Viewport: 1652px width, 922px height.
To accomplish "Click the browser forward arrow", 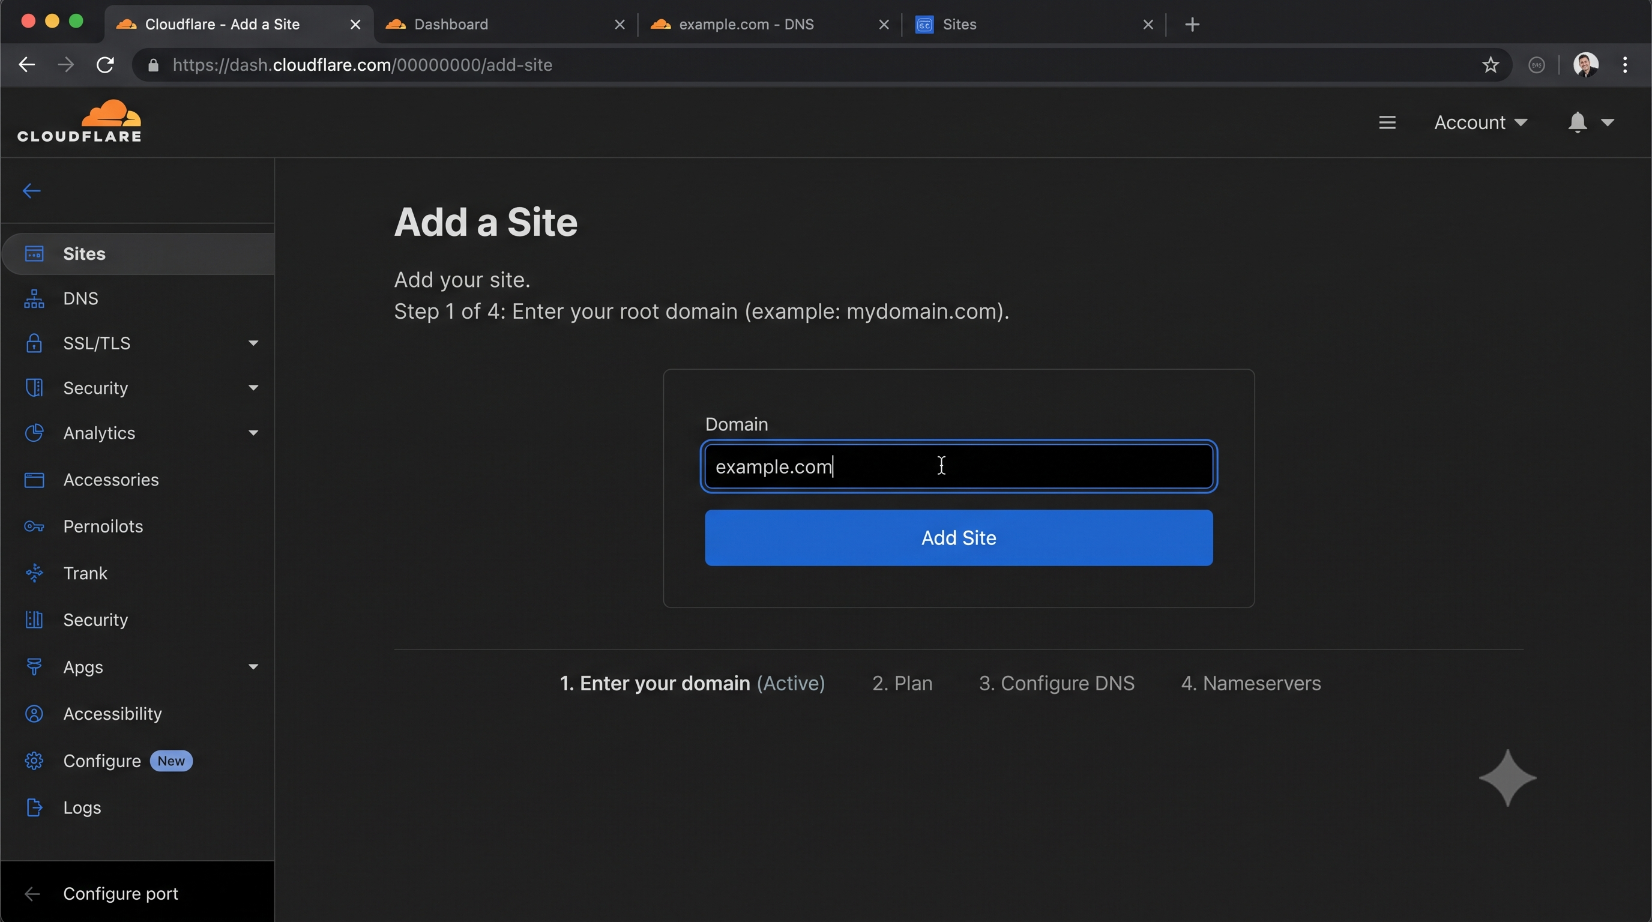I will pos(66,65).
